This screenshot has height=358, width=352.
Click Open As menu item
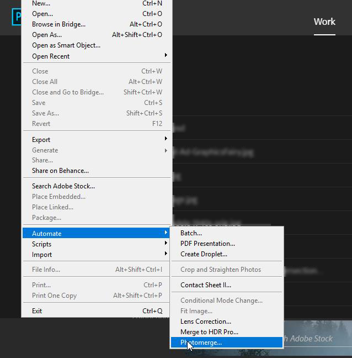point(47,35)
